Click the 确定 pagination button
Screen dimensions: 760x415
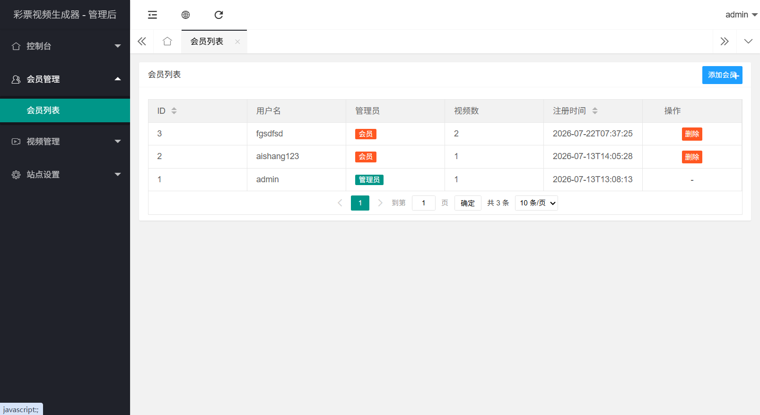point(468,203)
